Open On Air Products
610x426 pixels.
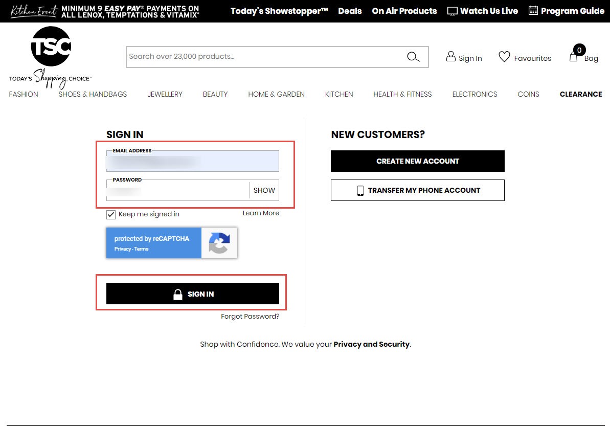click(404, 11)
